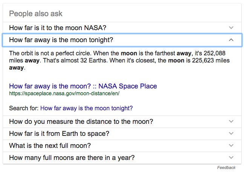244x172 pixels.
Task: Expand the question 'How do you measure the distance to the moon?'
Action: tap(81, 122)
